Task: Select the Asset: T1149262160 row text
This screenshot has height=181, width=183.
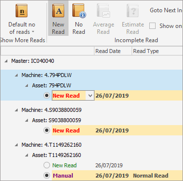Action: (56, 155)
